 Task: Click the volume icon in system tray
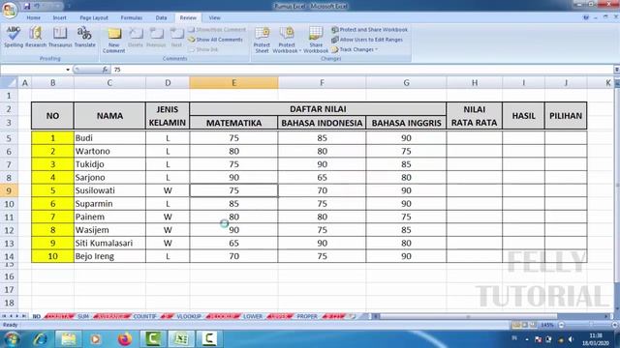coord(571,339)
